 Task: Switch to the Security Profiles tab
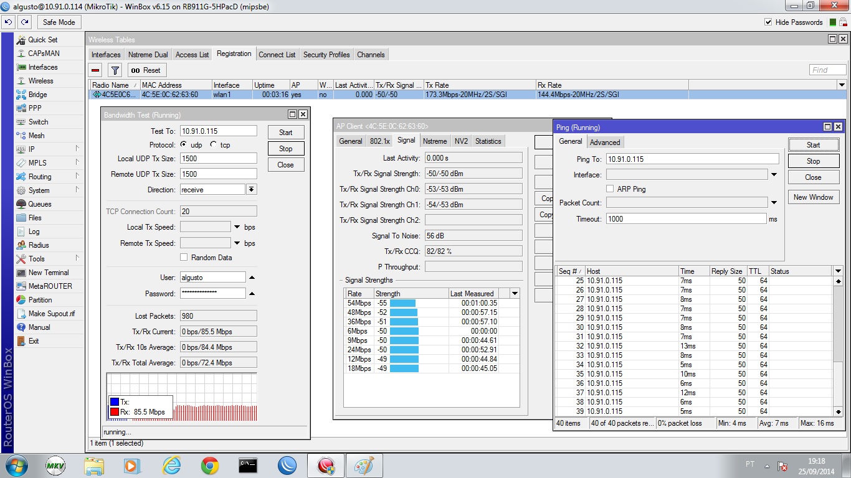pos(326,55)
